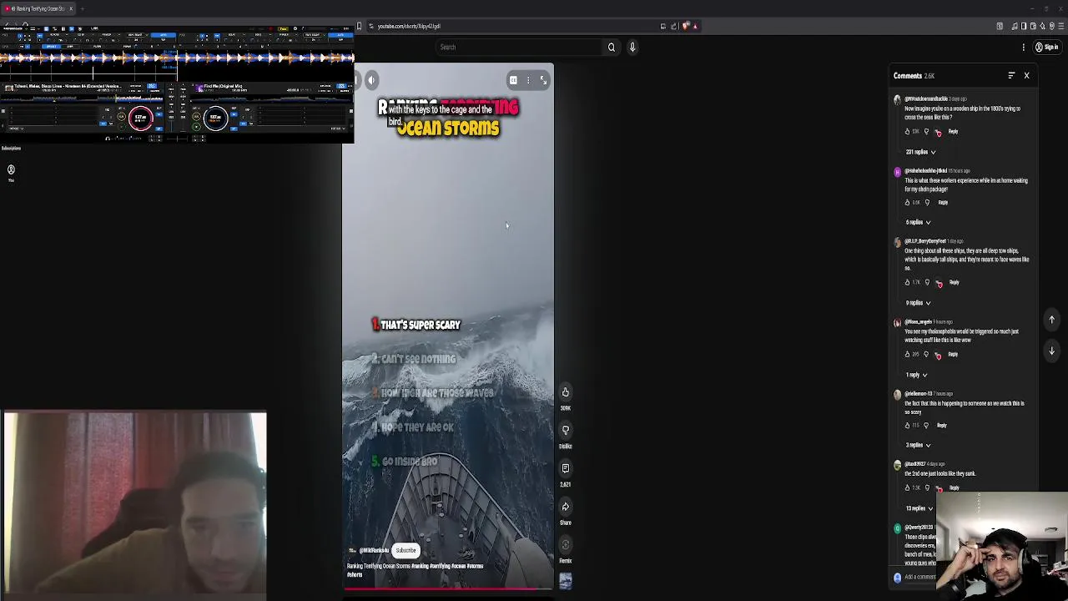Pause the left deck in DJ software
Viewport: 1068px width, 601px height.
[x=3, y=111]
